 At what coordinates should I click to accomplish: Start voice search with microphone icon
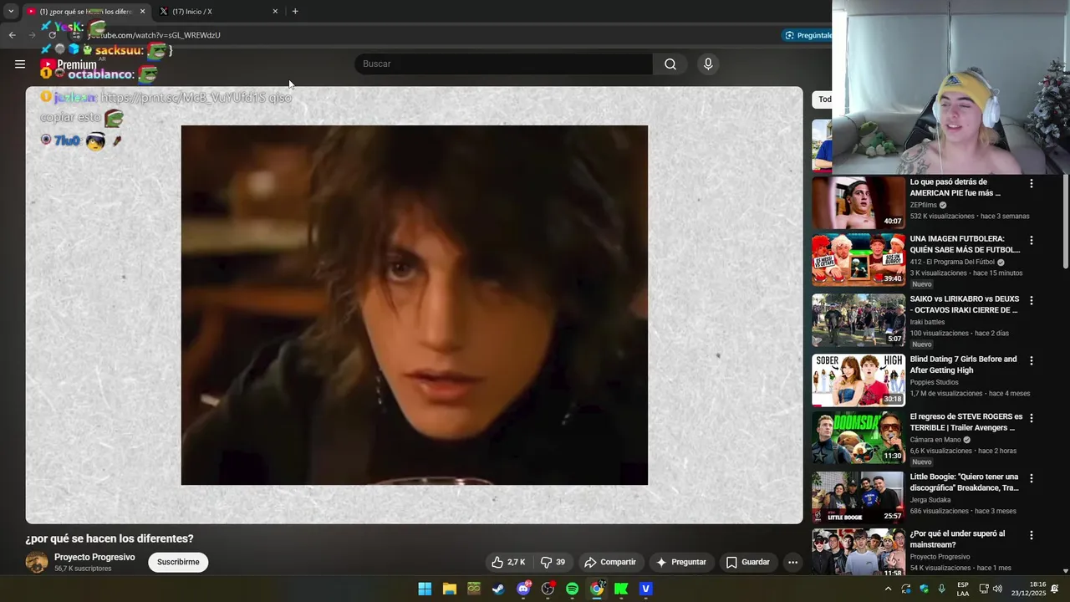[x=708, y=64]
